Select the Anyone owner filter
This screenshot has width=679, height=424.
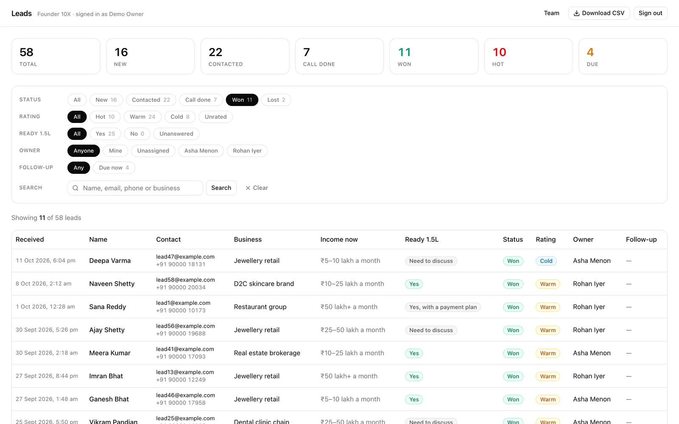[84, 151]
